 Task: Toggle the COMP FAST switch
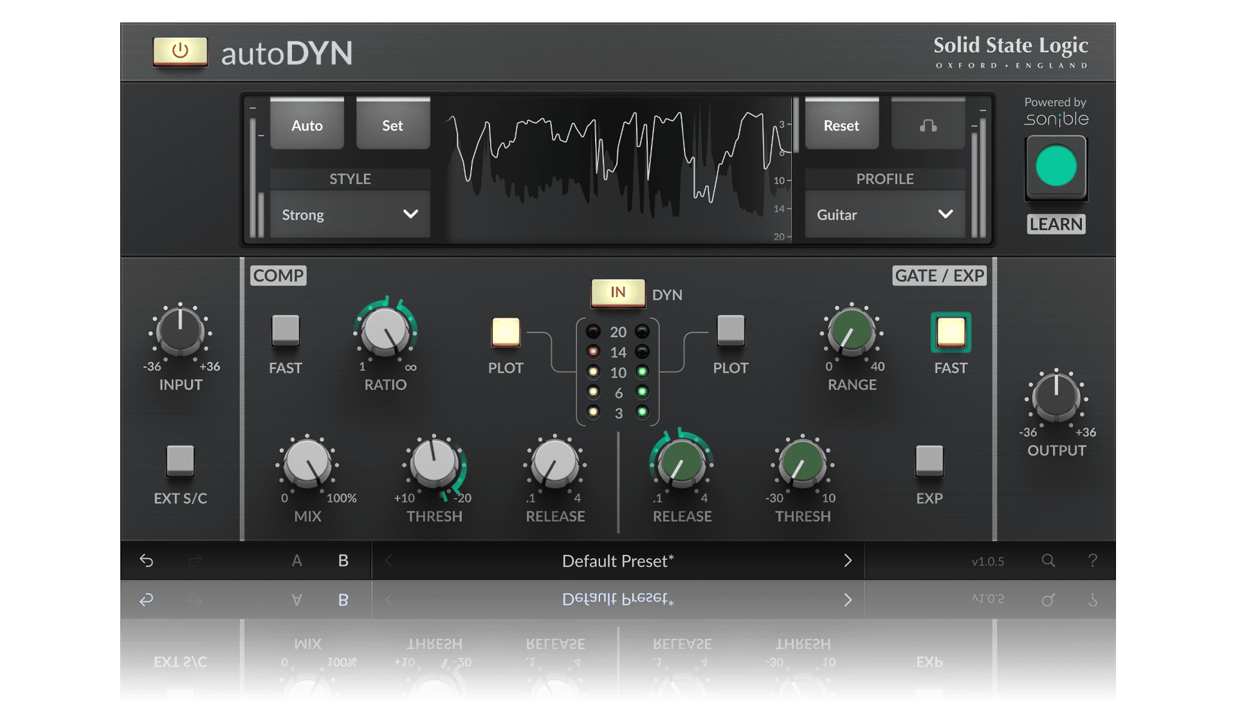pyautogui.click(x=286, y=331)
